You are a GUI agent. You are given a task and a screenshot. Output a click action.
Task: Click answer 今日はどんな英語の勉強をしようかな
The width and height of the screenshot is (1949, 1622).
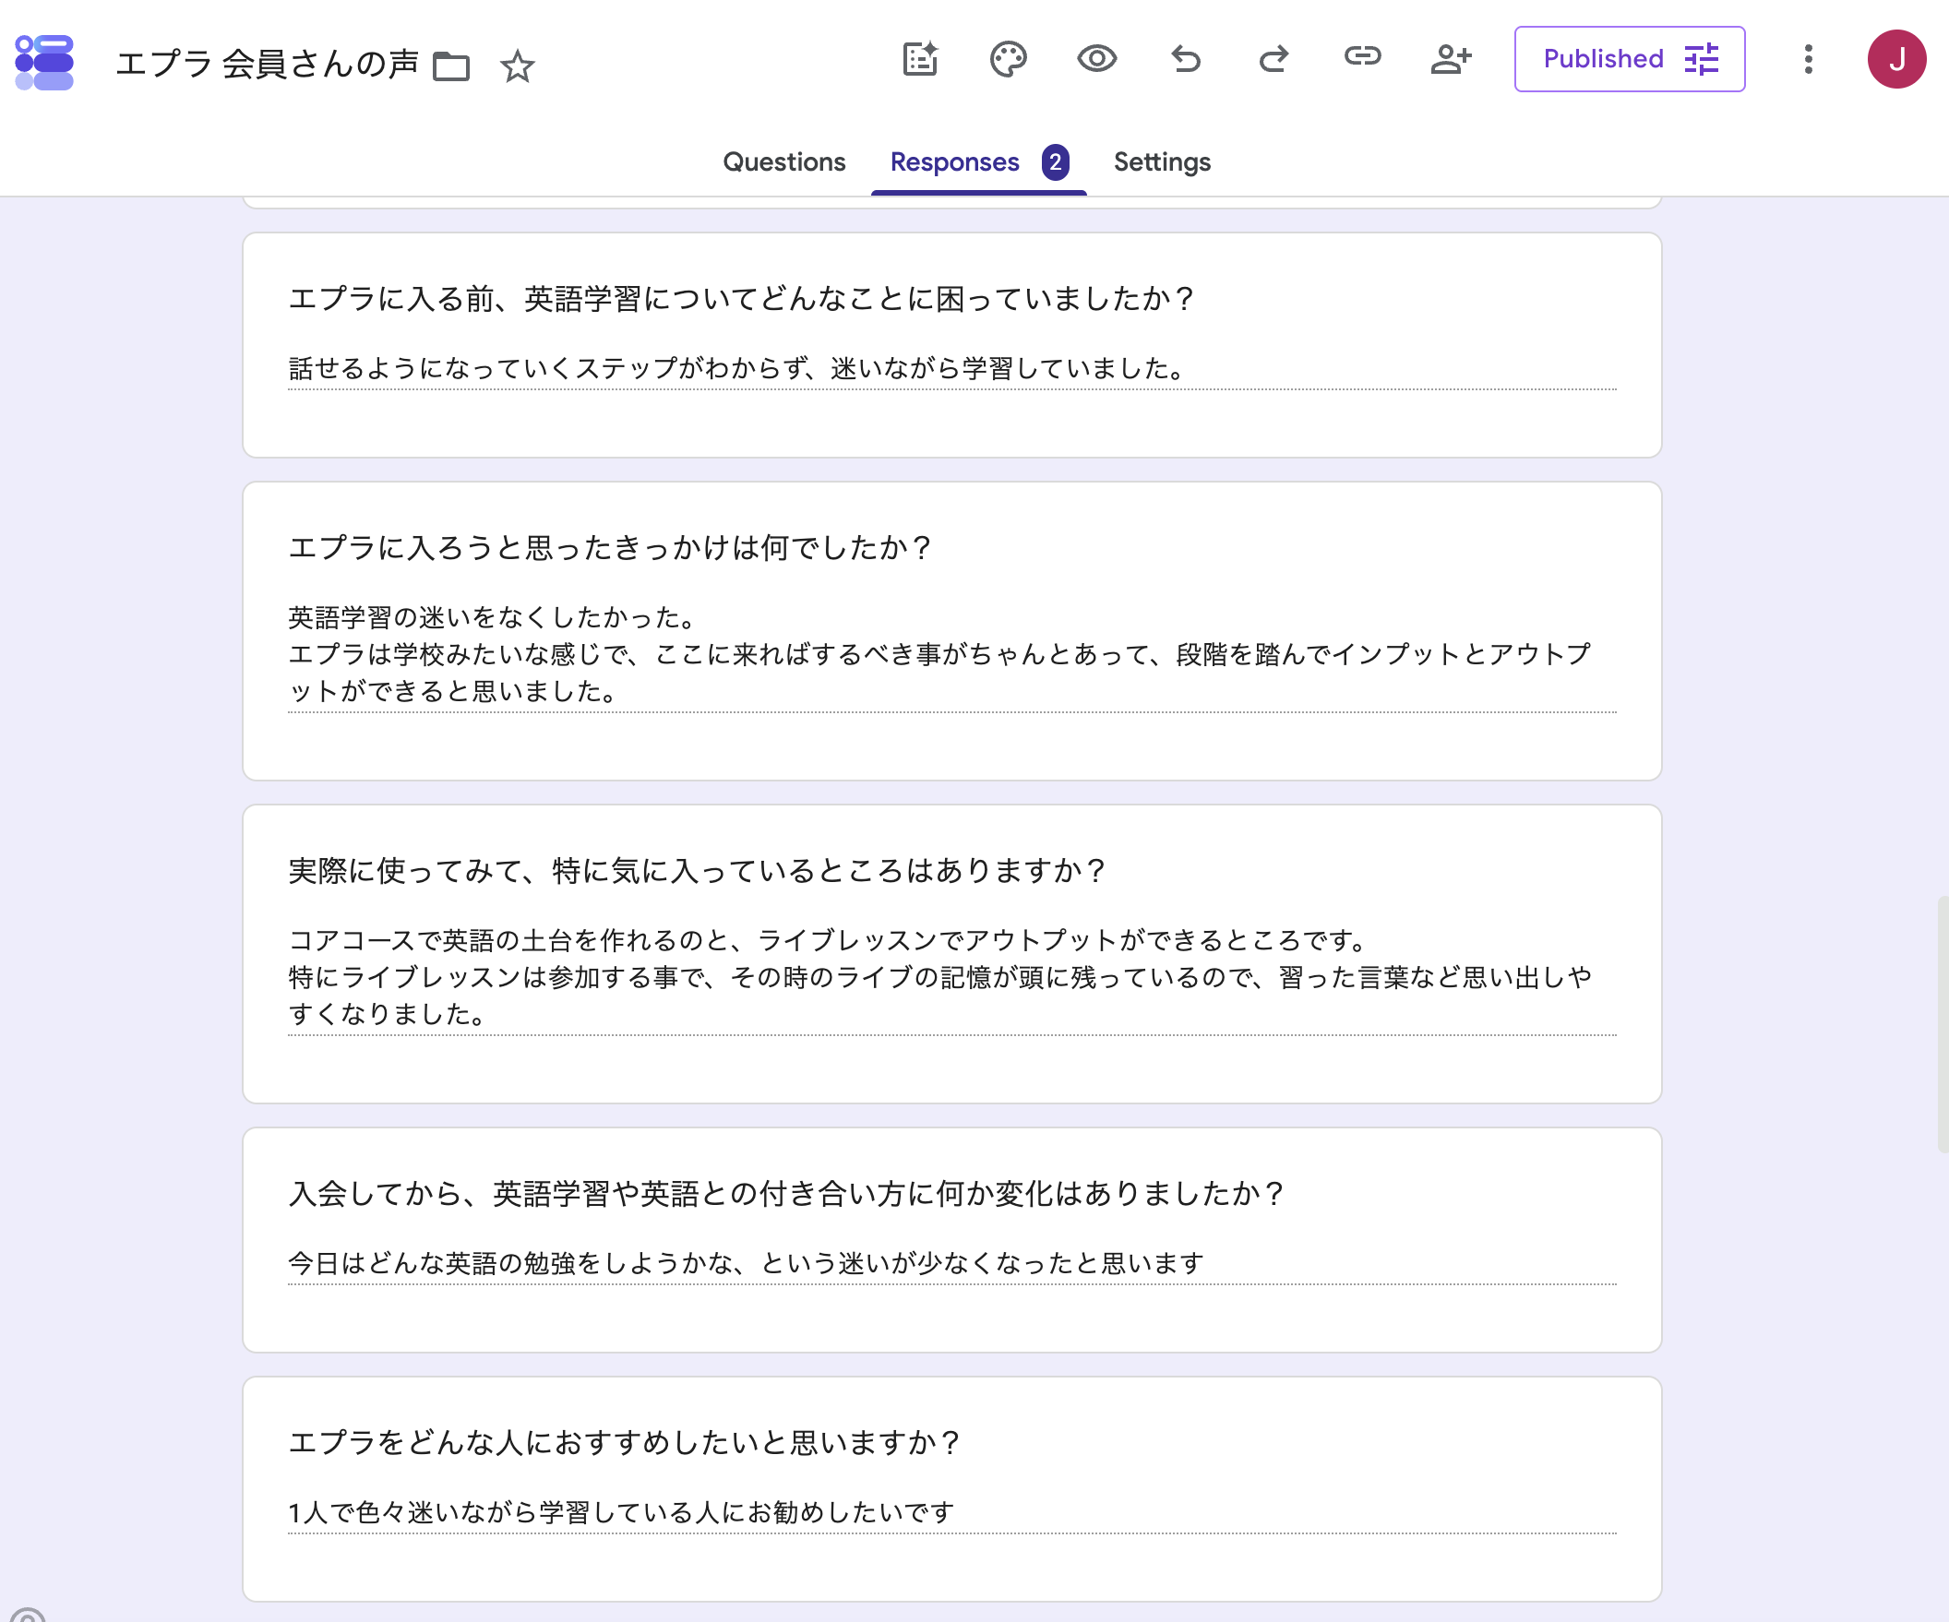click(x=746, y=1263)
